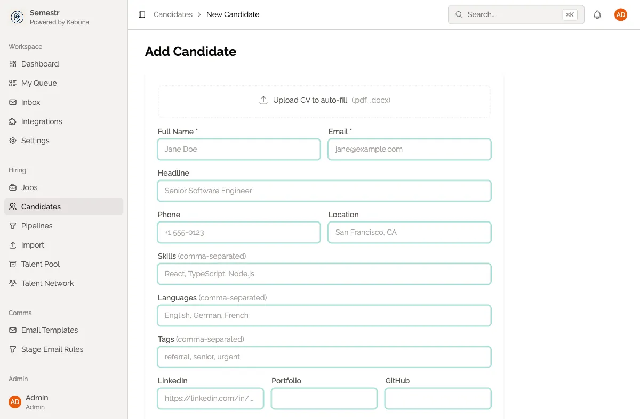Image resolution: width=640 pixels, height=419 pixels.
Task: Select the Dashboard grid icon in sidebar
Action: [x=13, y=64]
